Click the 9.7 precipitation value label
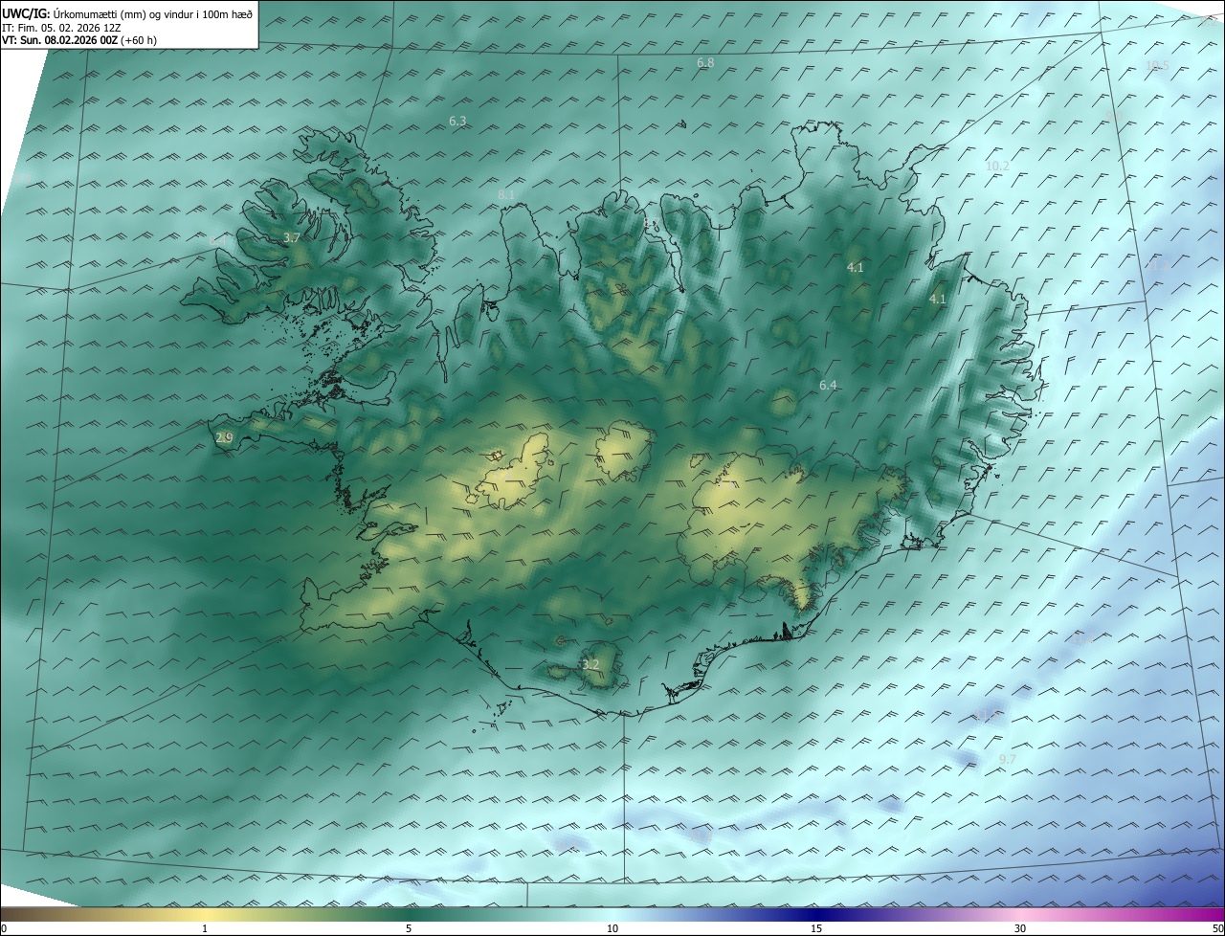 (1008, 759)
